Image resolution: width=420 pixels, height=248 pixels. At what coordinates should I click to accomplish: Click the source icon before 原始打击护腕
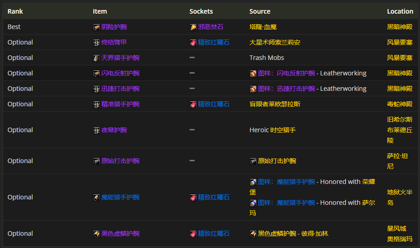coord(253,161)
